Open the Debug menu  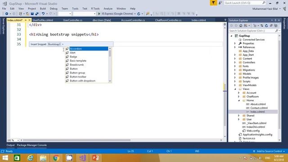coord(54,9)
